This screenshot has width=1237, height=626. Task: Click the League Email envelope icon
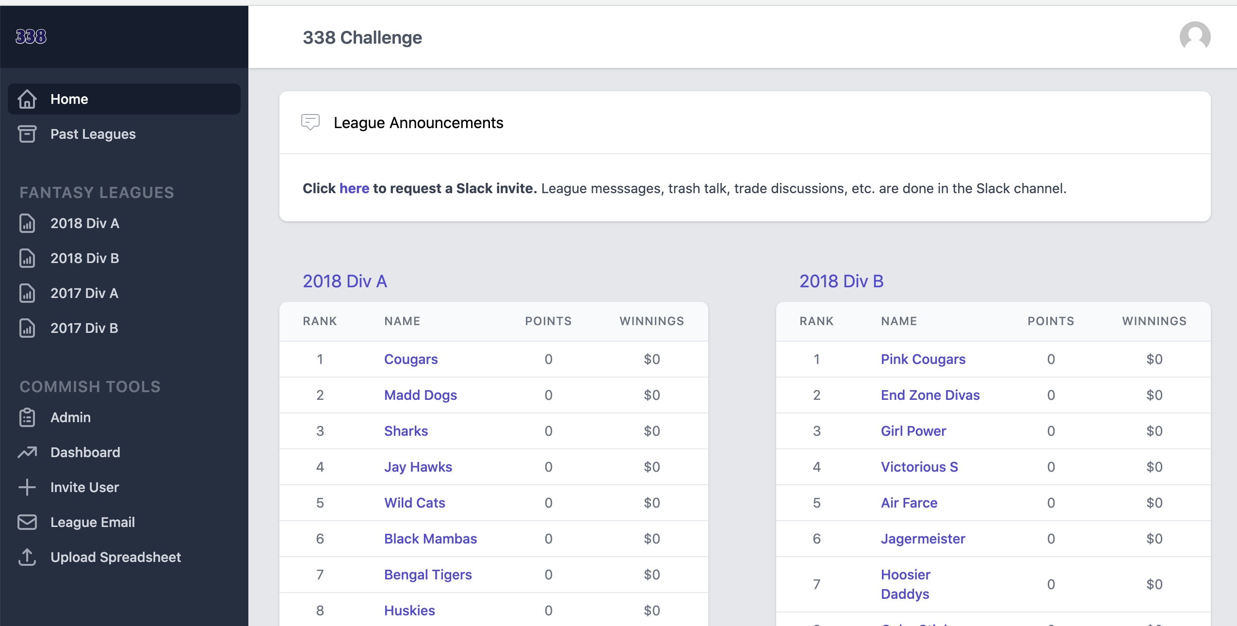click(27, 522)
